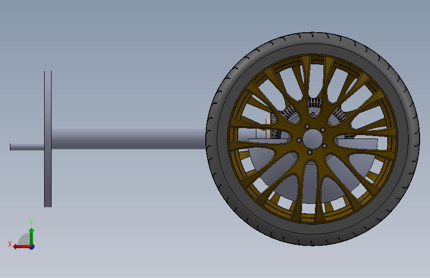Select the center hub cap of the wheel
The image size is (430, 278).
click(x=312, y=139)
